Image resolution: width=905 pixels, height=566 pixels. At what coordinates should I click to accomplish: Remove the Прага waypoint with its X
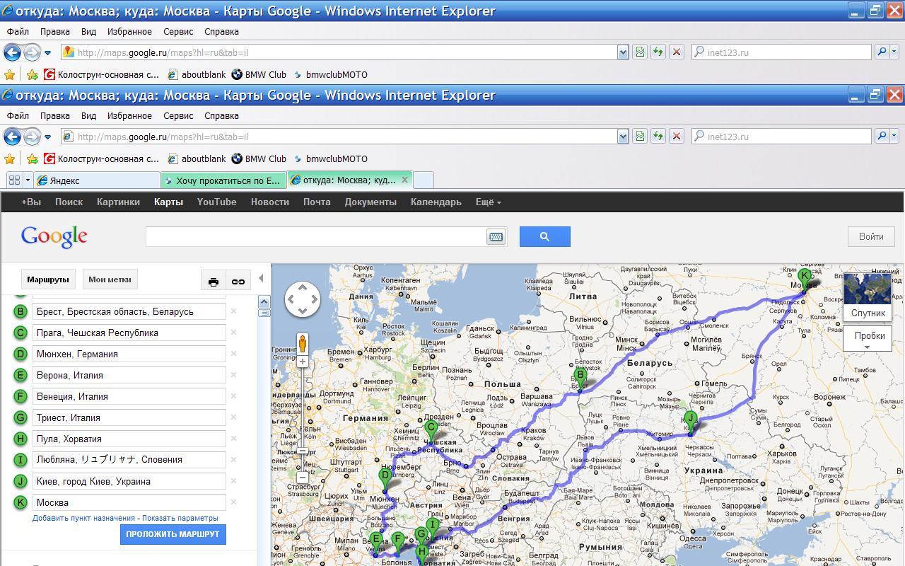tap(233, 333)
